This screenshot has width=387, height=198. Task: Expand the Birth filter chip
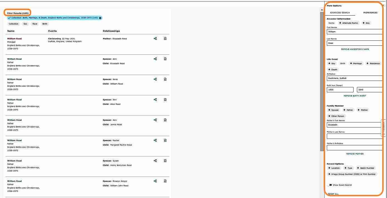coord(45,24)
